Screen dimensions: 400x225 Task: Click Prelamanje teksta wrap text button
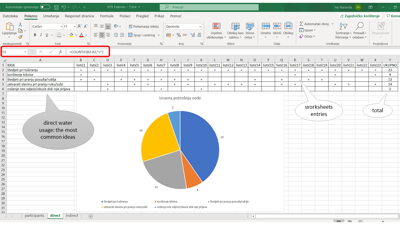pos(144,27)
